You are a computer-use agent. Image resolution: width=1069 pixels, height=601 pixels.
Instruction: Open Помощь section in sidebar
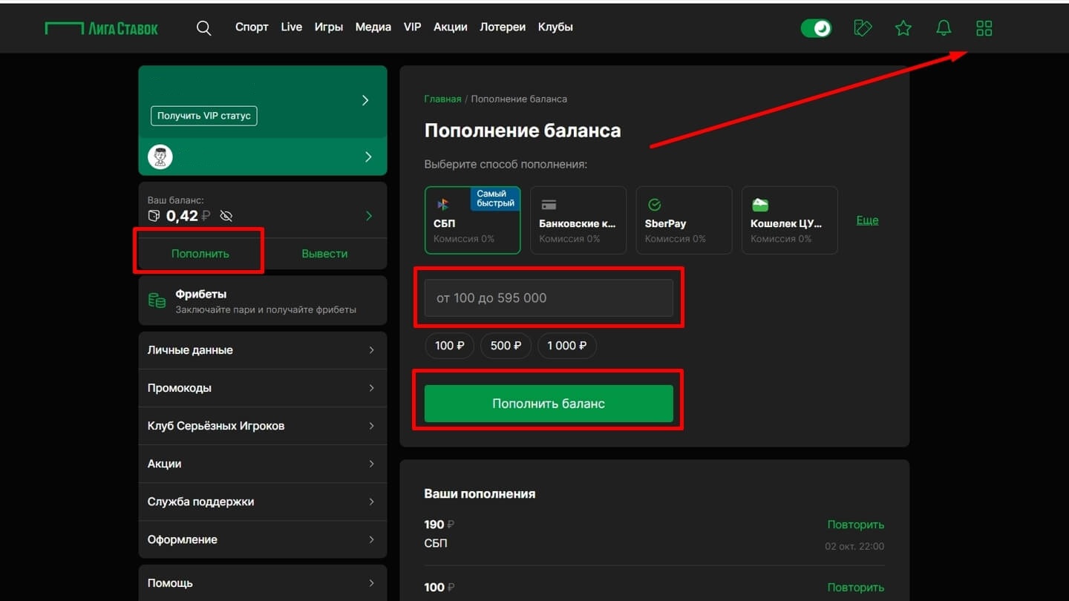click(263, 583)
